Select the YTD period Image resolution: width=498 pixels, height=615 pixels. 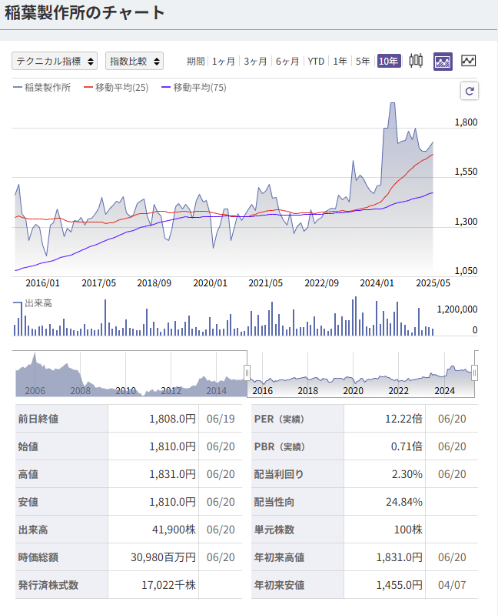(x=316, y=62)
